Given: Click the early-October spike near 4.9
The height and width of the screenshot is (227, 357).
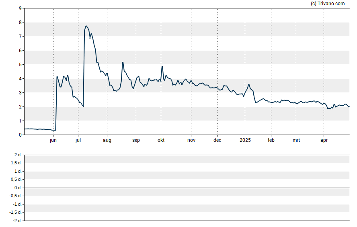Looking at the screenshot, I should (x=162, y=67).
